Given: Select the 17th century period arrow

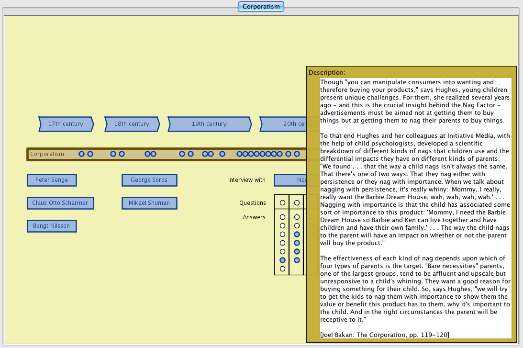Looking at the screenshot, I should [x=66, y=124].
